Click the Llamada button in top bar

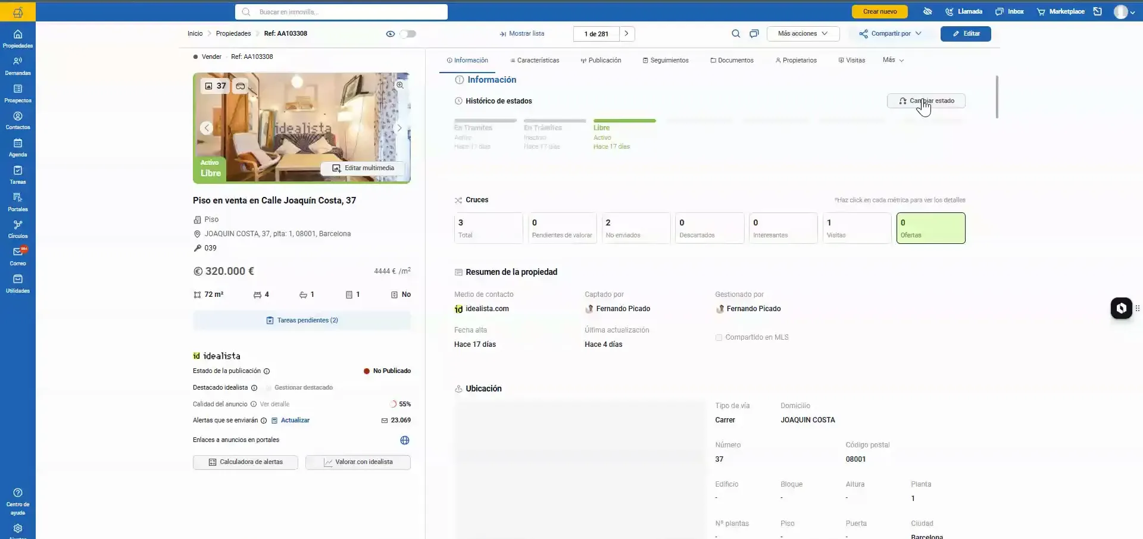pyautogui.click(x=964, y=11)
